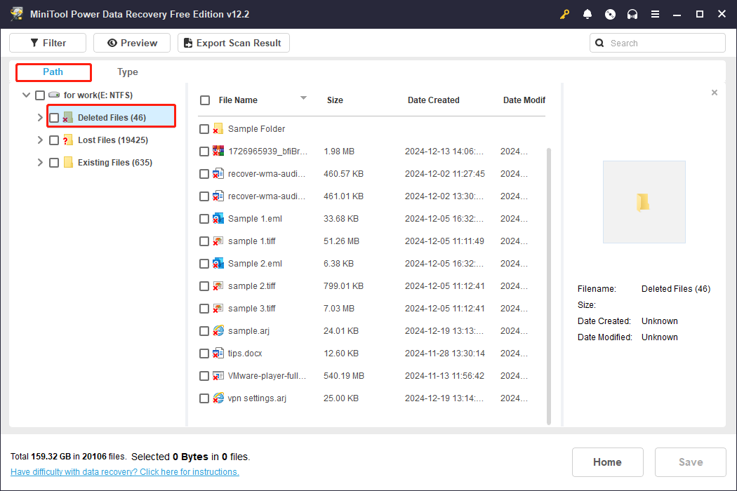Click the file list vertical scrollbar
The image size is (737, 491).
click(549, 286)
